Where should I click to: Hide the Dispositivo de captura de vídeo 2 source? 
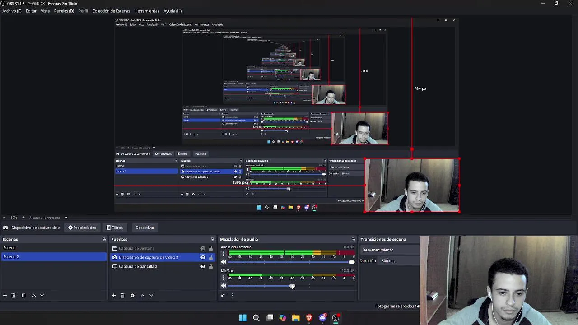click(203, 257)
